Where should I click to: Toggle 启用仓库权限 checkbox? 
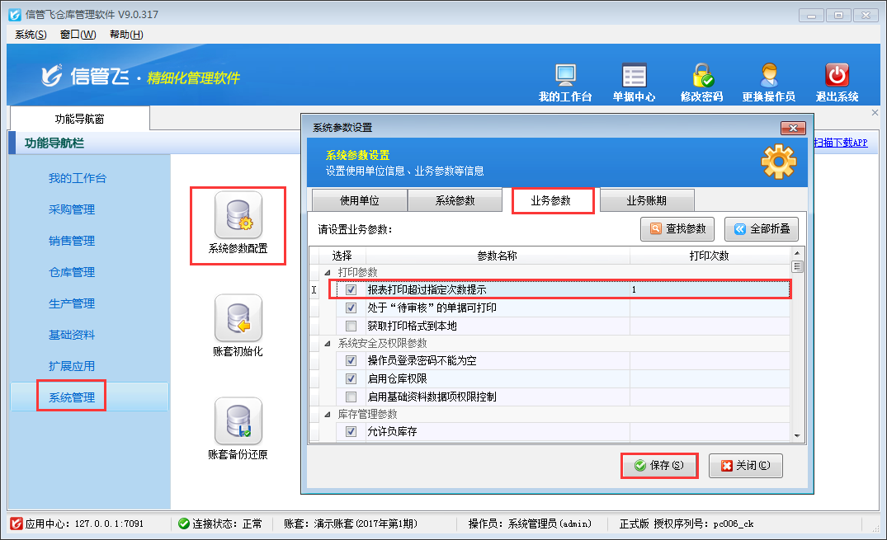click(x=351, y=379)
